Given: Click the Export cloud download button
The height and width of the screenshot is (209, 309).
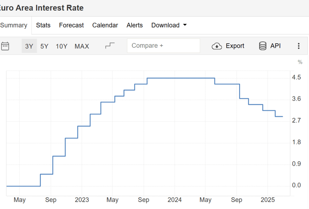Looking at the screenshot, I should [x=228, y=46].
